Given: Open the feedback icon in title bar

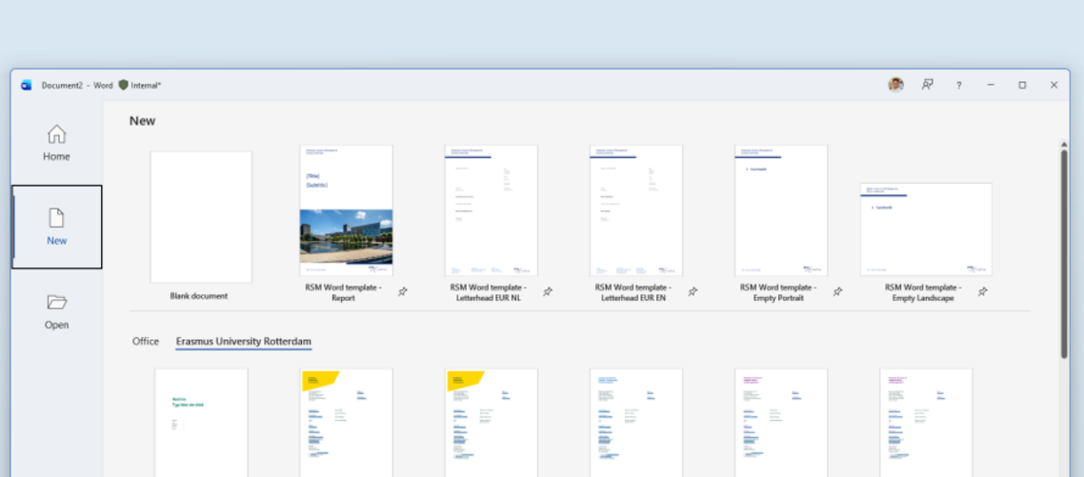Looking at the screenshot, I should [x=927, y=85].
